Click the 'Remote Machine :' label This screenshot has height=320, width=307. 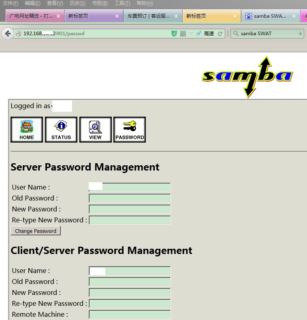click(40, 314)
